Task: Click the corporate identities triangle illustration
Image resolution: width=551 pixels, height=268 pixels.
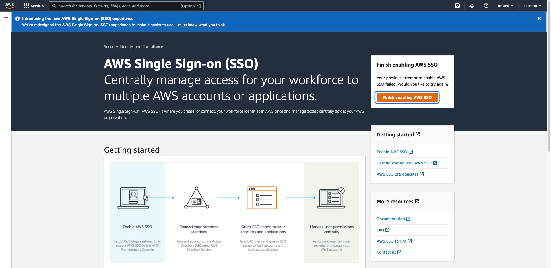Action: tap(197, 198)
